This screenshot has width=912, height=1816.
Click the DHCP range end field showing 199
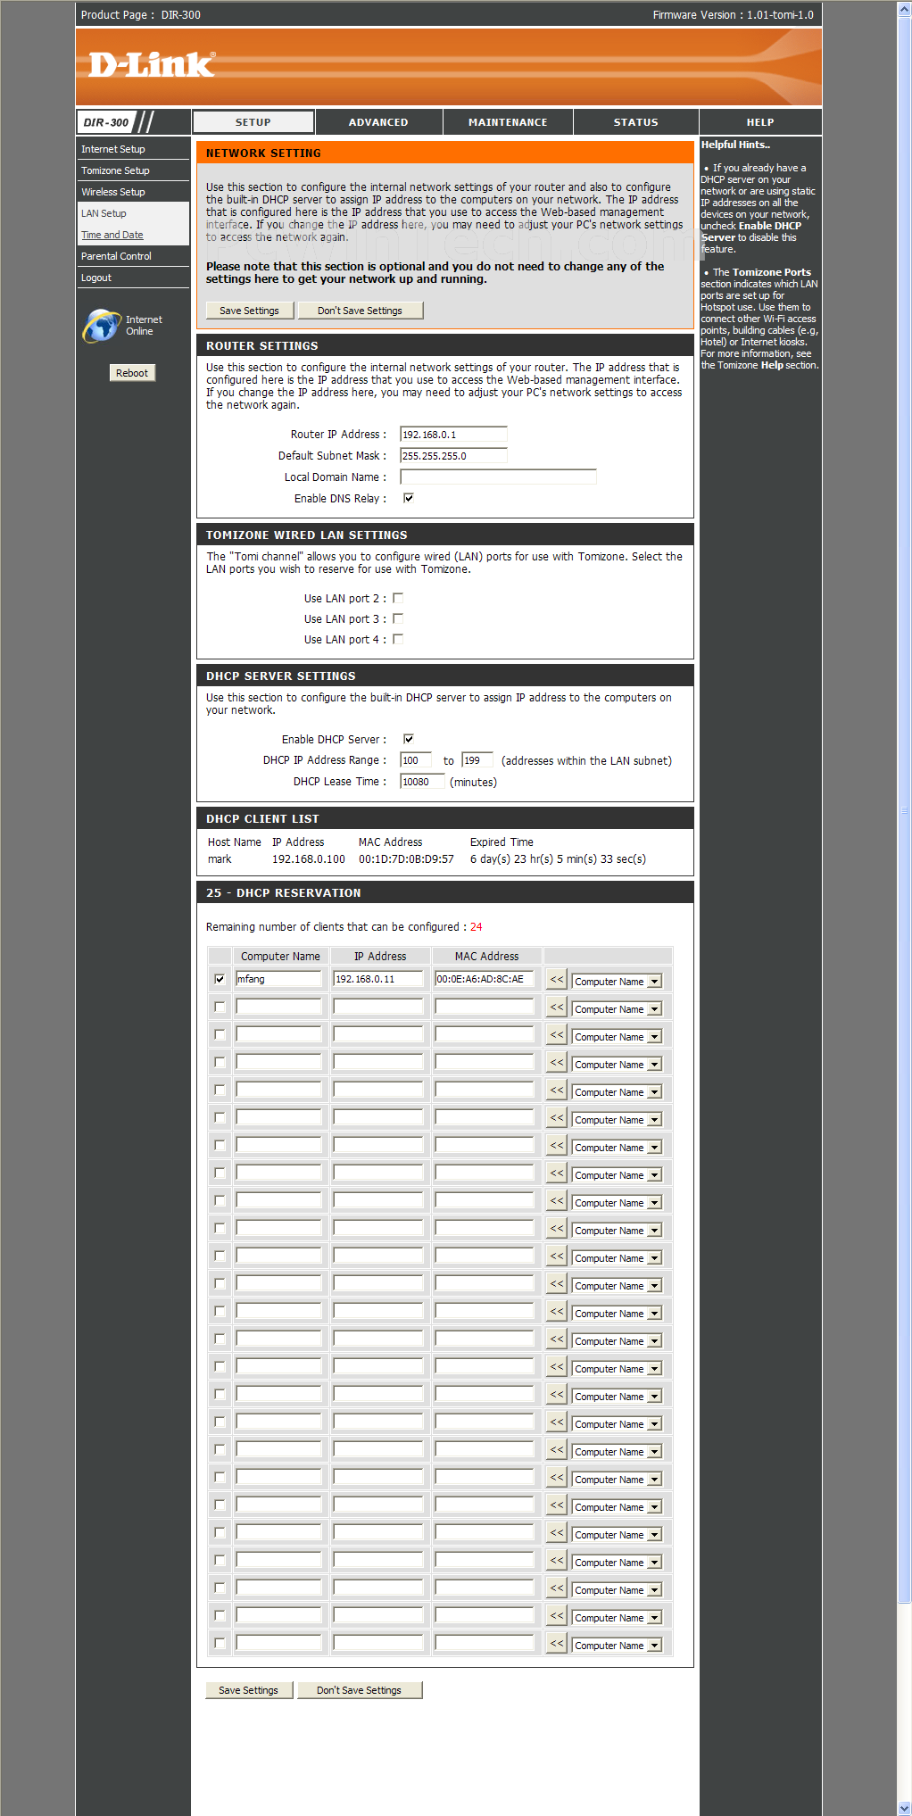(477, 760)
